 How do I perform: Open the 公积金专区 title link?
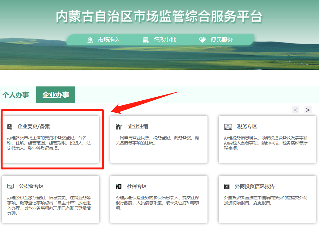[x=31, y=186]
